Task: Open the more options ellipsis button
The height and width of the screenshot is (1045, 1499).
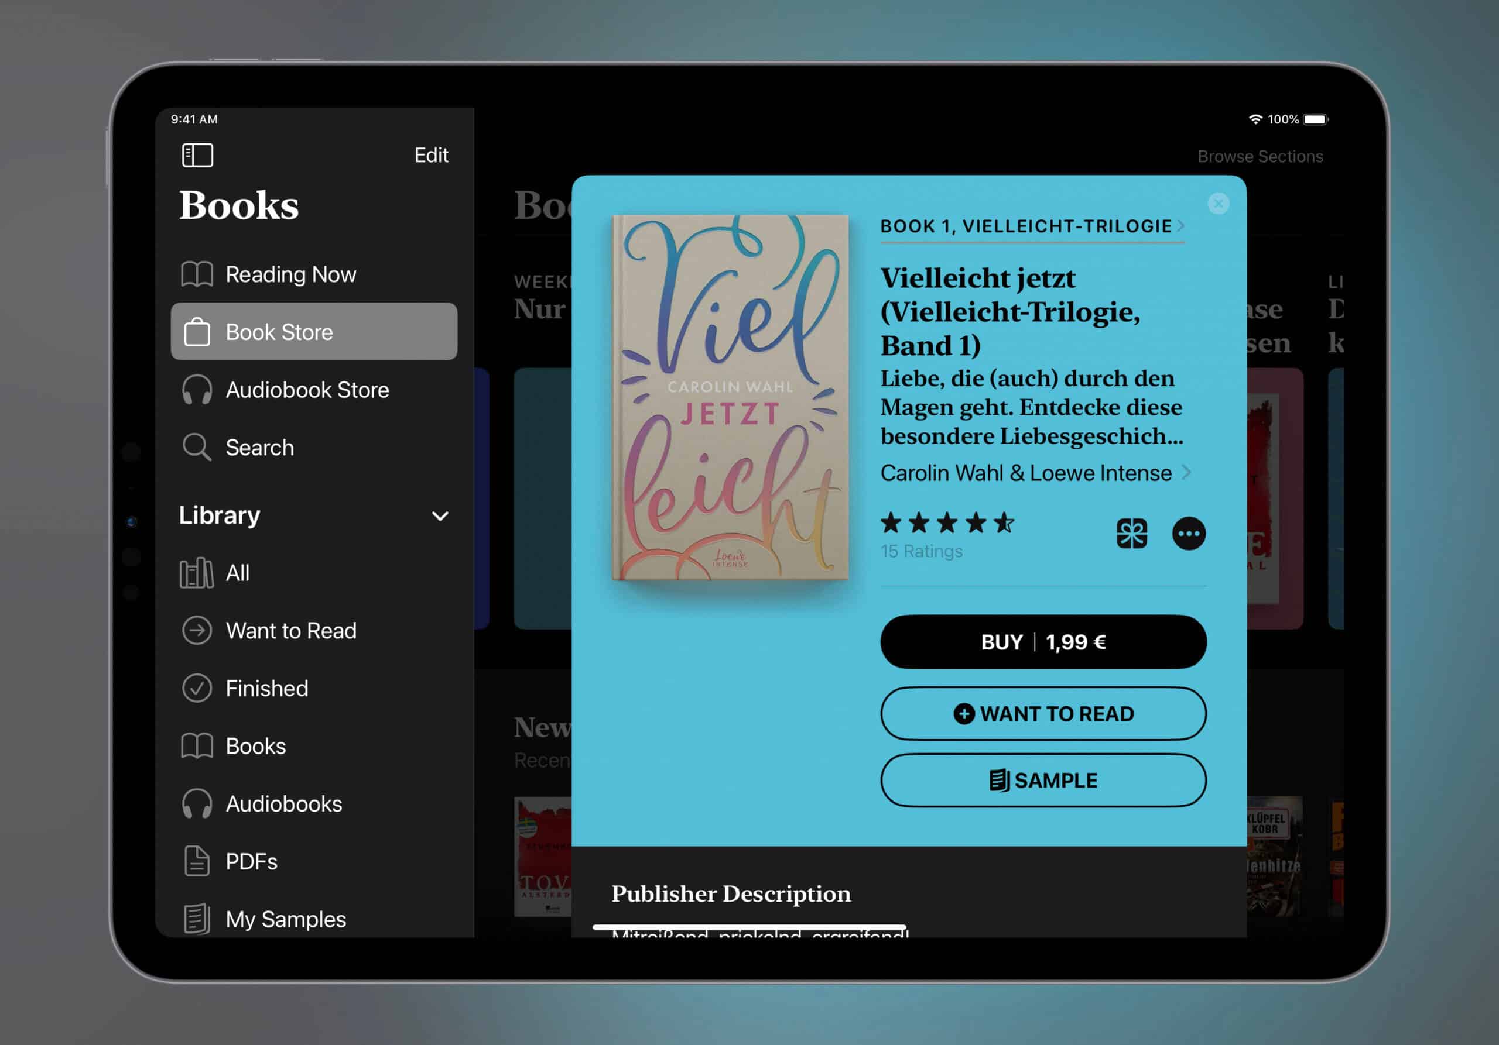Action: [1188, 534]
